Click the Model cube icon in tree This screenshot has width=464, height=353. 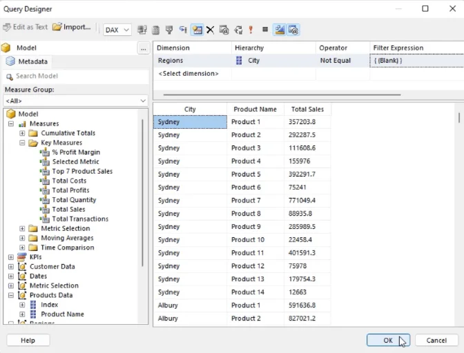pyautogui.click(x=11, y=114)
